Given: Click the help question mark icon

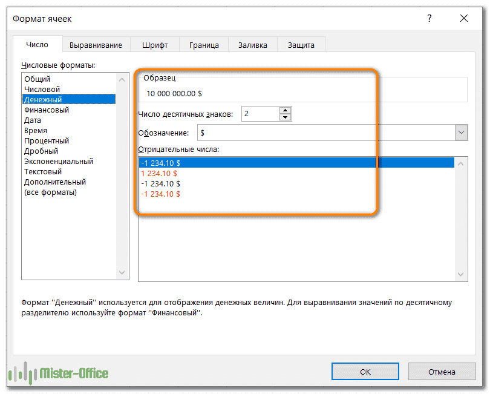Looking at the screenshot, I should [430, 19].
